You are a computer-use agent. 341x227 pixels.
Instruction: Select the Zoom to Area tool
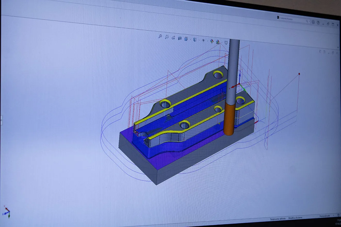point(167,37)
